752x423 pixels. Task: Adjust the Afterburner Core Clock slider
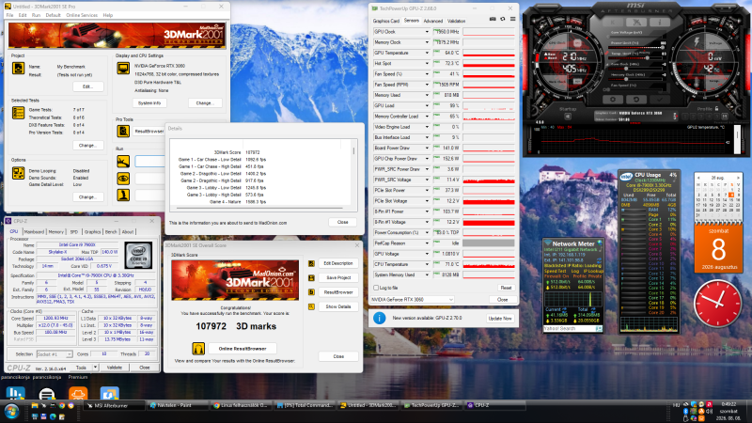pos(637,68)
